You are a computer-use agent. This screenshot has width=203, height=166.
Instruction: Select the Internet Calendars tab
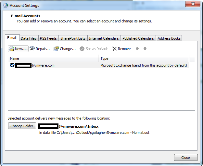[104, 38]
